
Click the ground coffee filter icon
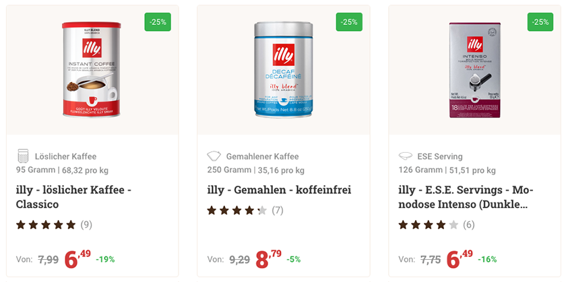click(x=214, y=156)
